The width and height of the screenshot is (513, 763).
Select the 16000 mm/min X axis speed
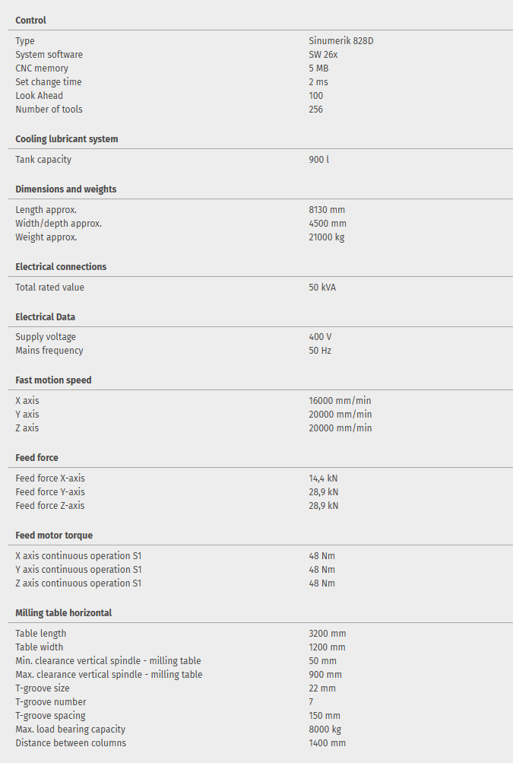click(x=340, y=401)
